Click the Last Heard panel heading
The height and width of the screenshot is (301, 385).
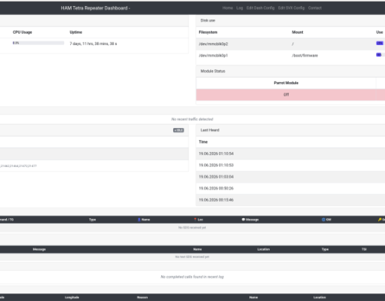click(210, 130)
